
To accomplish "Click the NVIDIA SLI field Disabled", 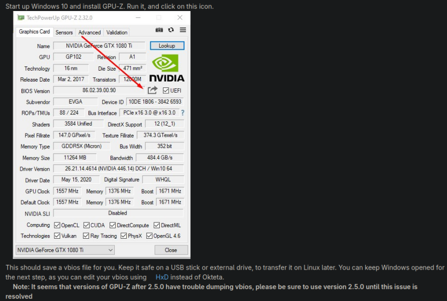I will tap(118, 213).
